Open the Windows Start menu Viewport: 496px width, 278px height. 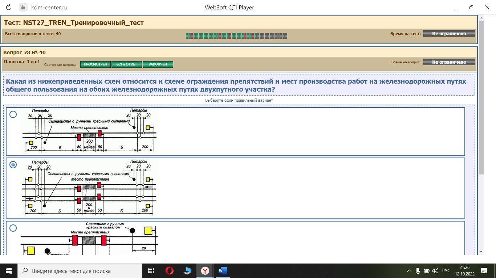click(9, 271)
